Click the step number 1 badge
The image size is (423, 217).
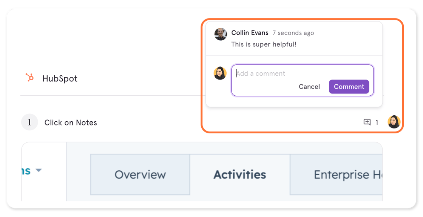(29, 122)
